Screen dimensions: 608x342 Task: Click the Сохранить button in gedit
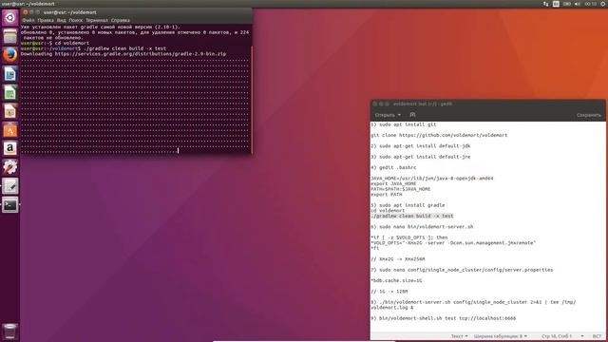(589, 115)
